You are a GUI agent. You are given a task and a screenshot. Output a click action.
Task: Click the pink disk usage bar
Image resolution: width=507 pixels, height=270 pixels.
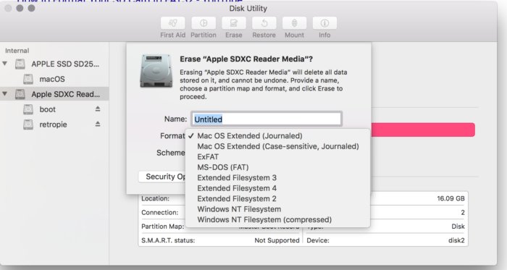[x=423, y=130]
